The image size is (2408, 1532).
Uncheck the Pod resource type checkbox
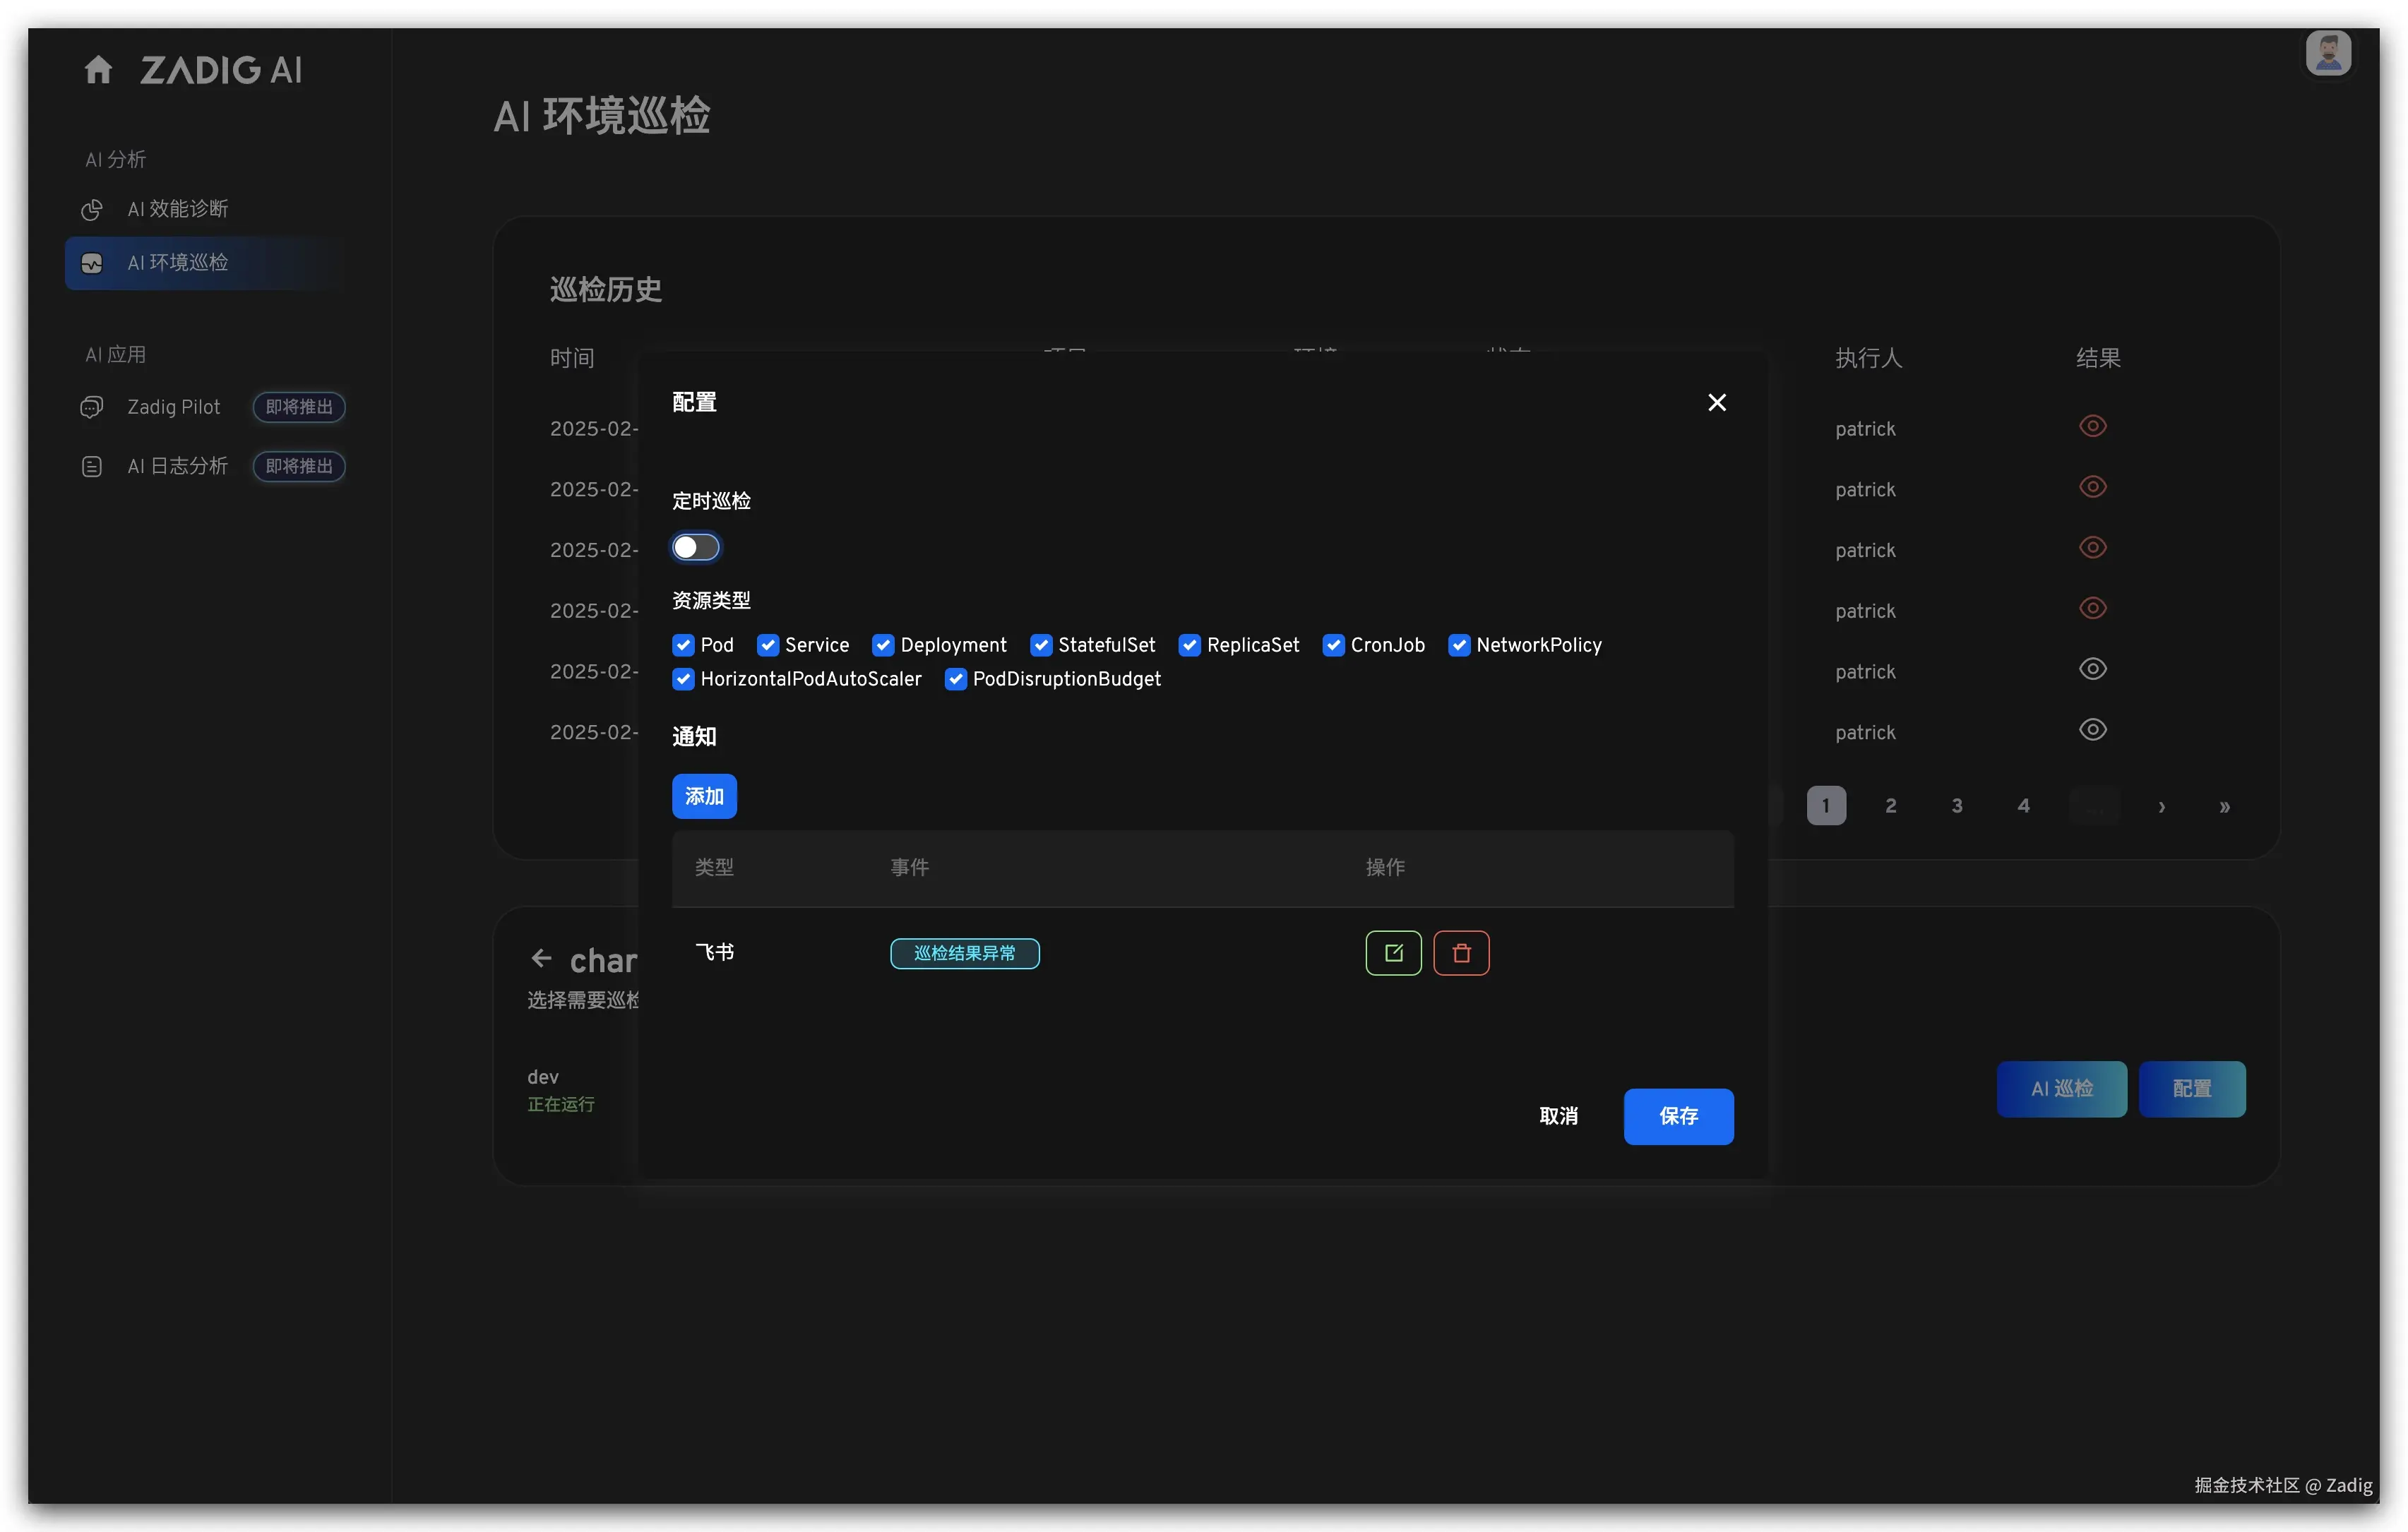[683, 645]
